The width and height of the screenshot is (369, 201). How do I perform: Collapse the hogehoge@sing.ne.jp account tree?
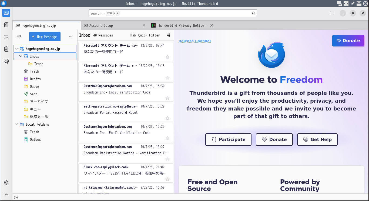[16, 49]
